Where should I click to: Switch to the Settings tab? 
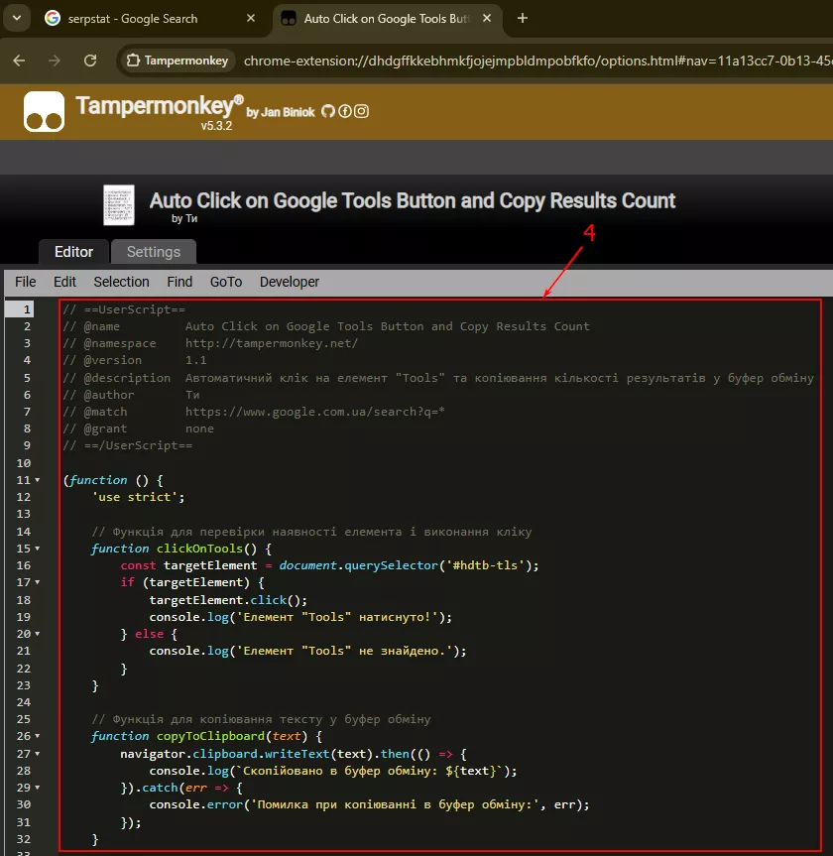[154, 252]
